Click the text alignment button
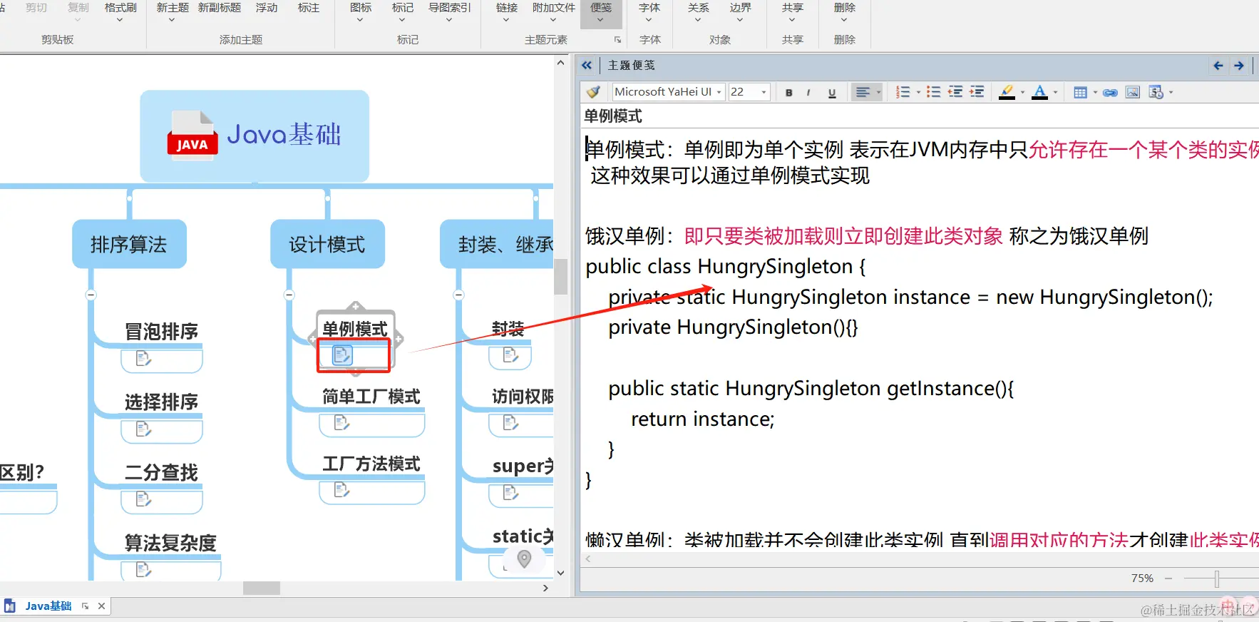The height and width of the screenshot is (622, 1259). pos(863,92)
